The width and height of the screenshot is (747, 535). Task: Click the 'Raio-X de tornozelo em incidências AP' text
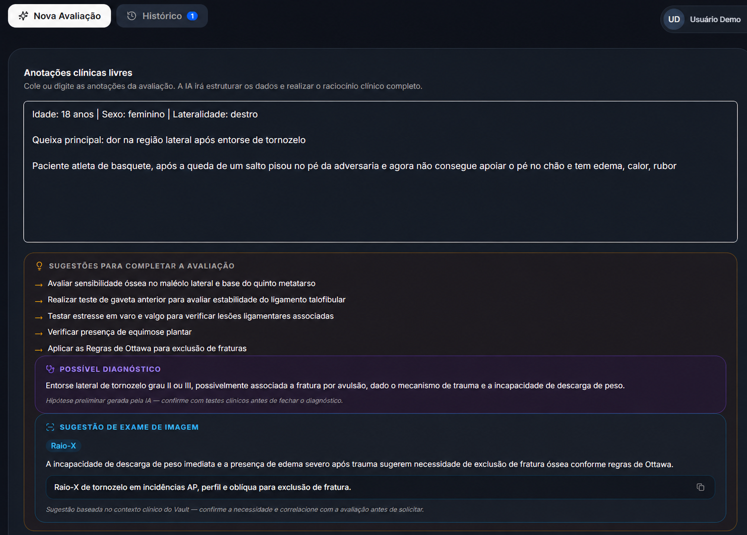pos(203,487)
